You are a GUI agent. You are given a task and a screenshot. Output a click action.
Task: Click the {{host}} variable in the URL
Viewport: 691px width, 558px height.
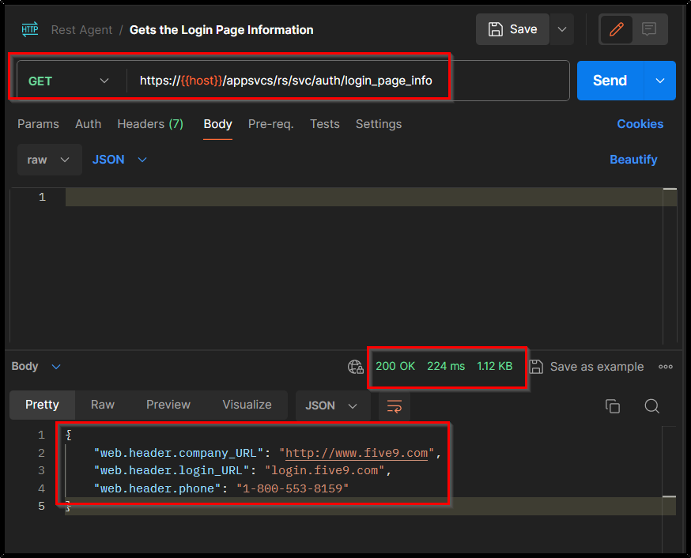202,81
